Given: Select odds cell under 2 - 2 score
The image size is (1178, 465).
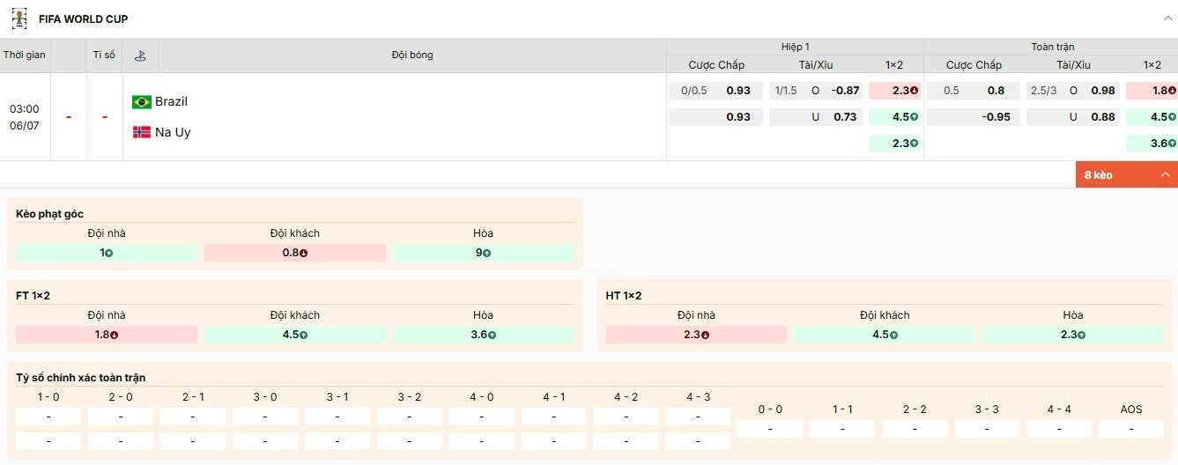Looking at the screenshot, I should [915, 429].
